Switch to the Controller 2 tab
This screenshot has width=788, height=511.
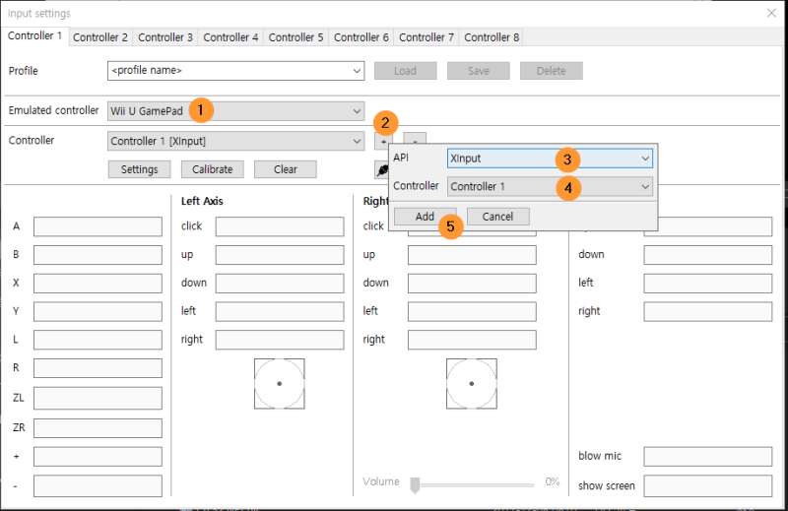point(100,37)
